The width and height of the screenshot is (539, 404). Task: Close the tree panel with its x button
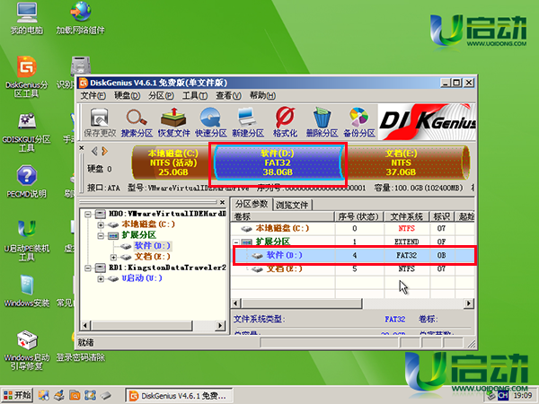coord(223,202)
